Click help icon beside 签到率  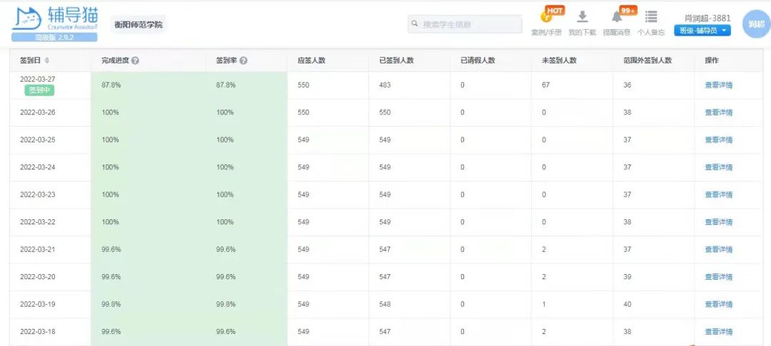pyautogui.click(x=243, y=61)
